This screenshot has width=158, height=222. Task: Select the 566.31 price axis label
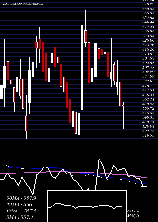coord(148,95)
